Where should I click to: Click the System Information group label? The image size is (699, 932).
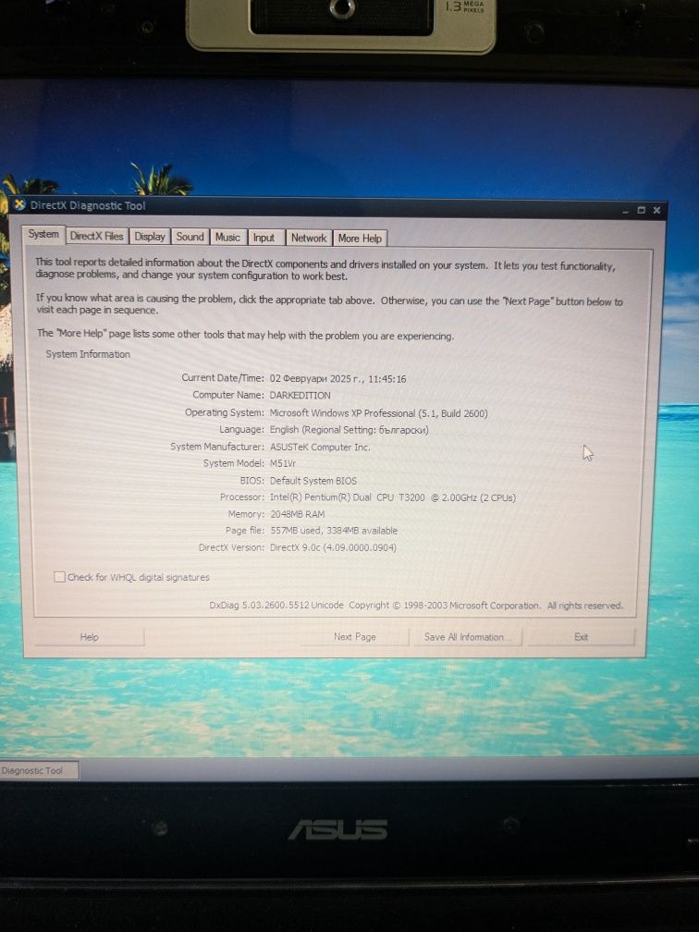pyautogui.click(x=88, y=353)
